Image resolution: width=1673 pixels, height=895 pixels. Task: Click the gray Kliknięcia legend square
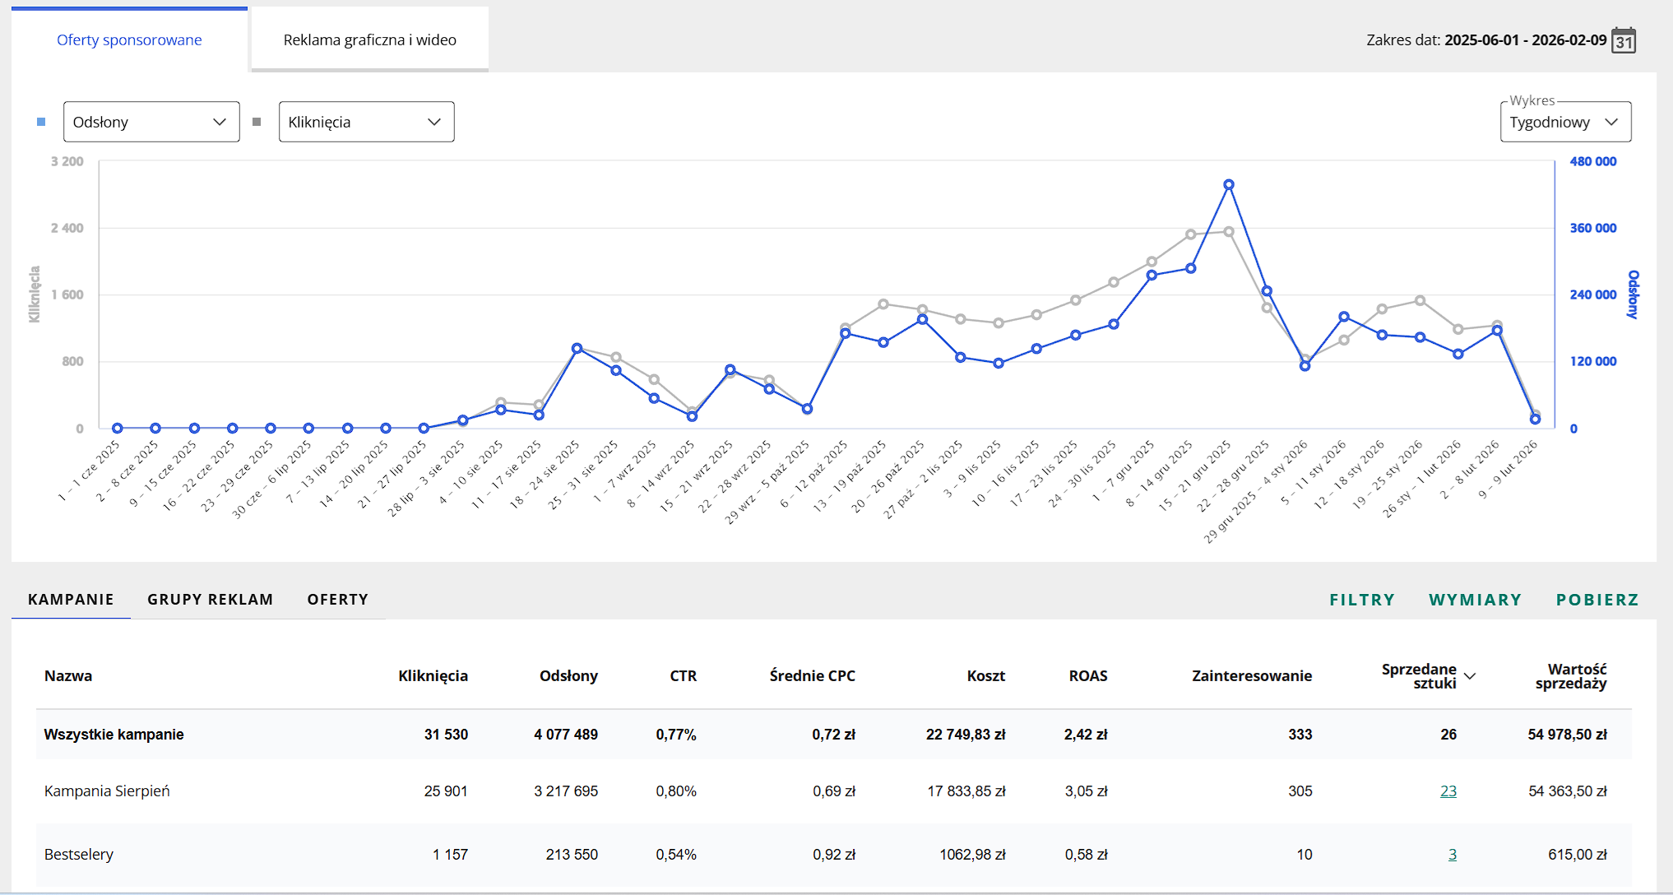[257, 122]
